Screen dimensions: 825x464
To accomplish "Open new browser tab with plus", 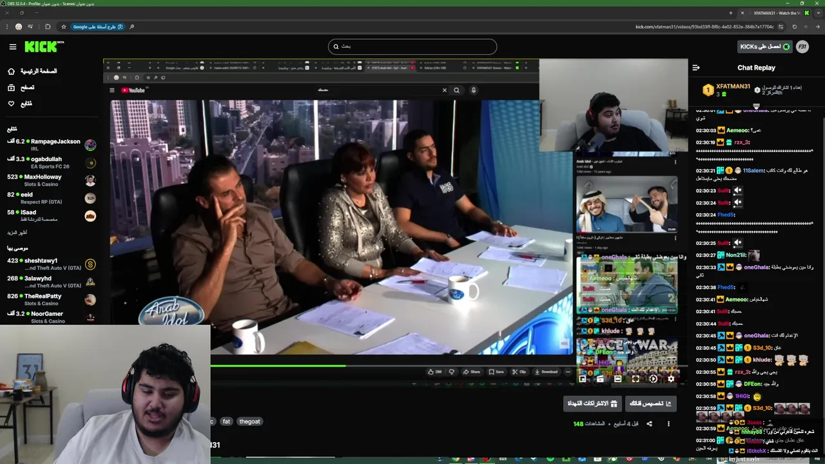I will pos(730,13).
